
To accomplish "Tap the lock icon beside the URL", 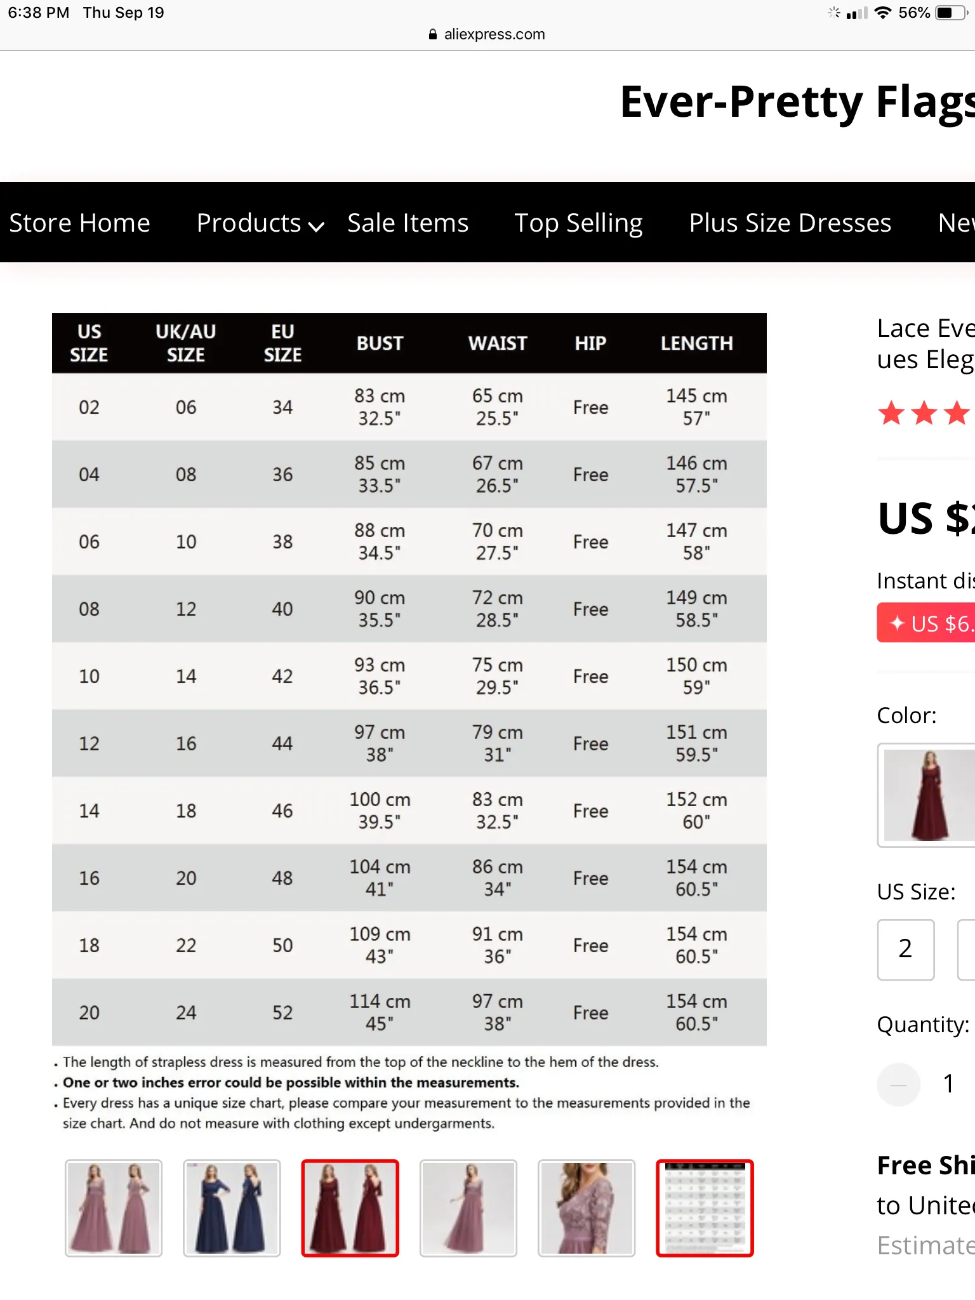I will 433,34.
